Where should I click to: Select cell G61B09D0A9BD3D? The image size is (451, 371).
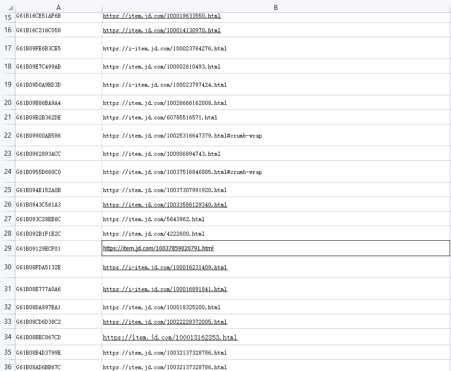pyautogui.click(x=59, y=84)
